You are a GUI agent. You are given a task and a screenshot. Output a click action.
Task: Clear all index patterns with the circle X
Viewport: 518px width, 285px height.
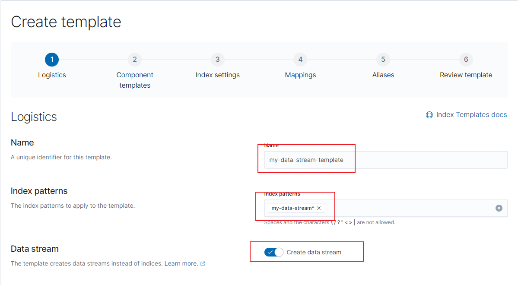499,208
